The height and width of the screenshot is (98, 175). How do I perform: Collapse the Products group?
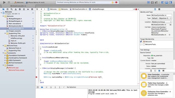[x=3, y=65]
